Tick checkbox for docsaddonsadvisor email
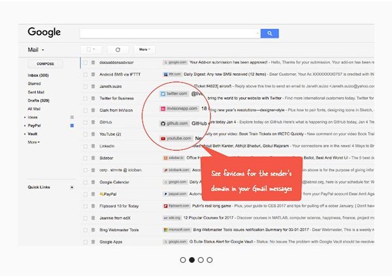 tap(85, 63)
